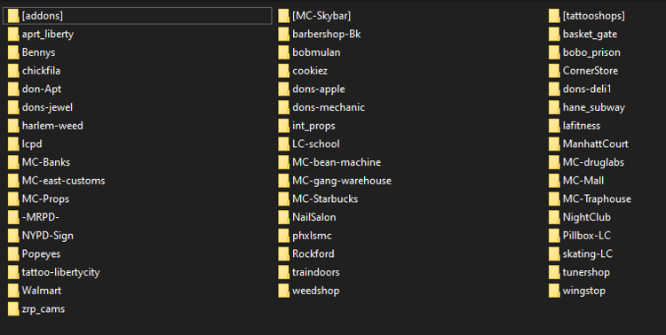Select the wingstop folder name
This screenshot has height=335, width=666.
[584, 291]
